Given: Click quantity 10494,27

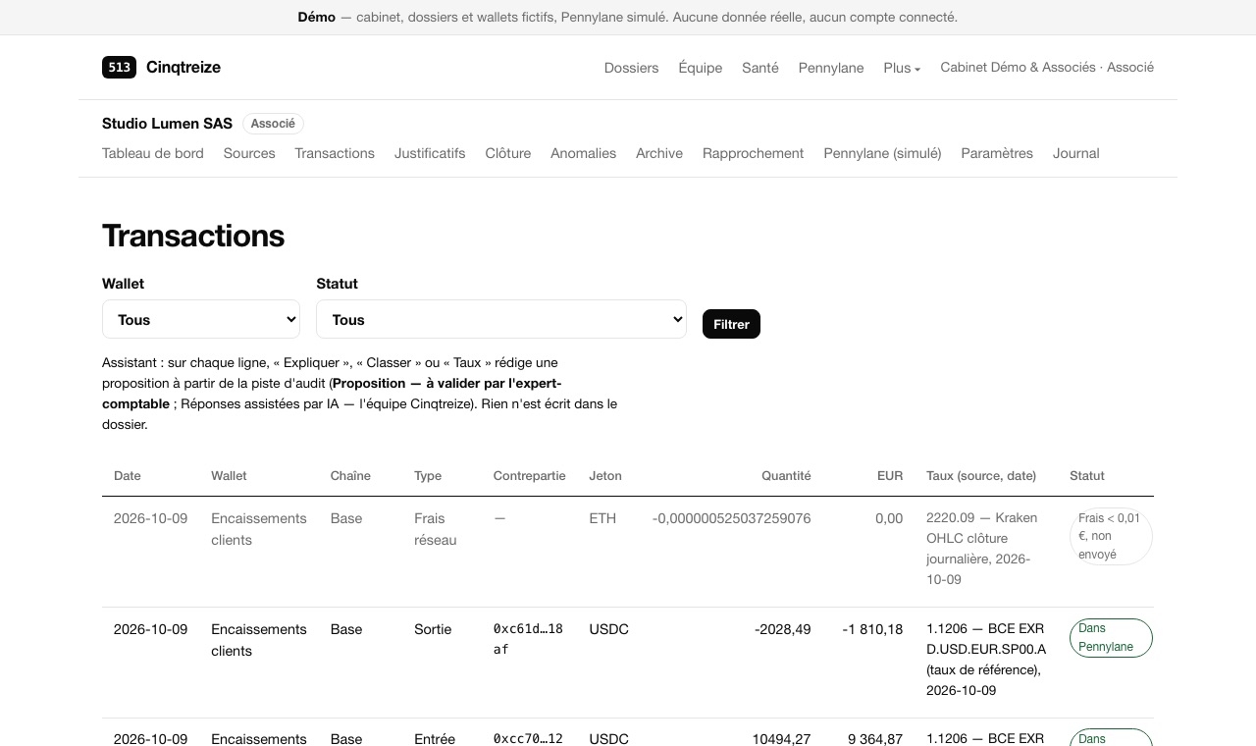Looking at the screenshot, I should (x=781, y=739).
